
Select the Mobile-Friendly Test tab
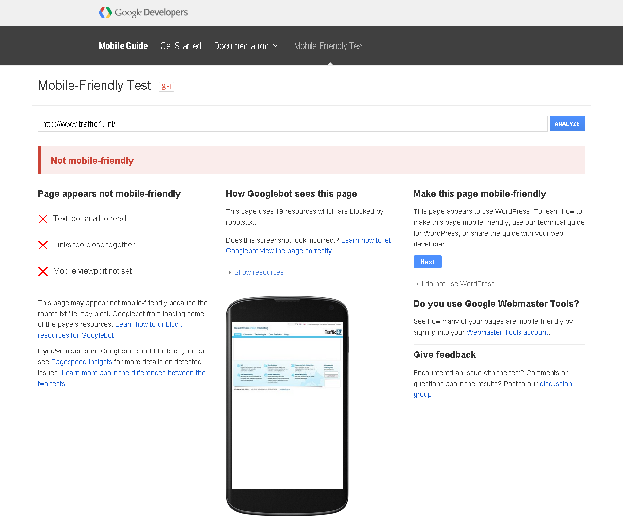[329, 46]
